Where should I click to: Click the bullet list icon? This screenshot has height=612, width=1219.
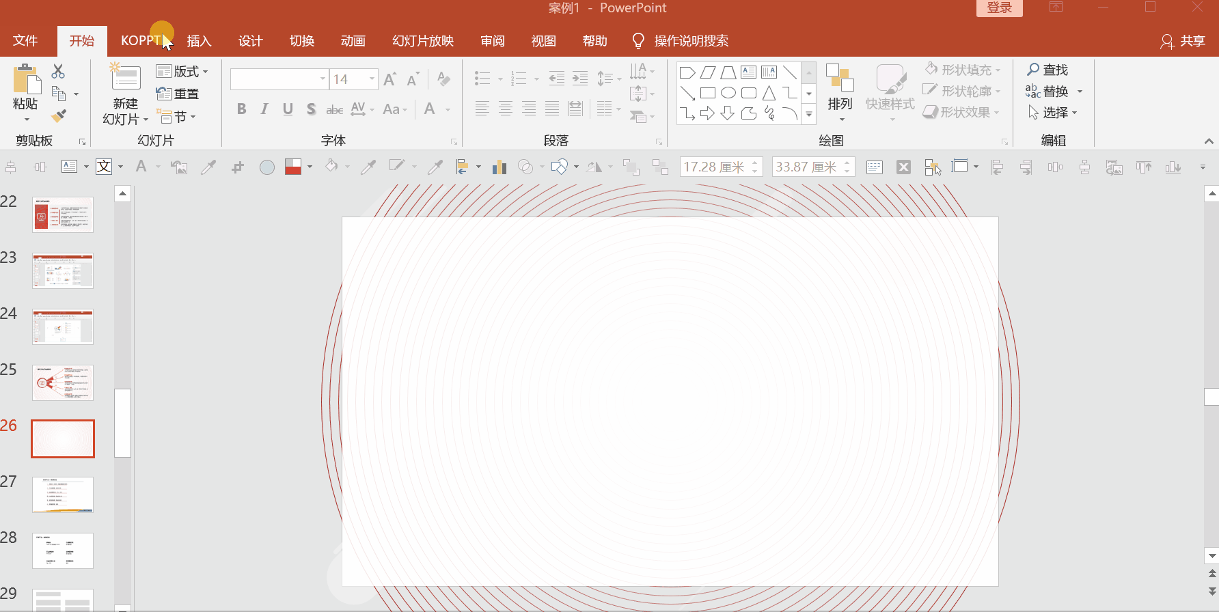[482, 79]
